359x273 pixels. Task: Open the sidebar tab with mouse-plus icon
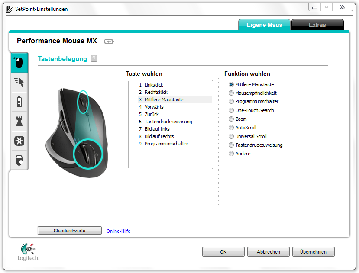(x=19, y=161)
